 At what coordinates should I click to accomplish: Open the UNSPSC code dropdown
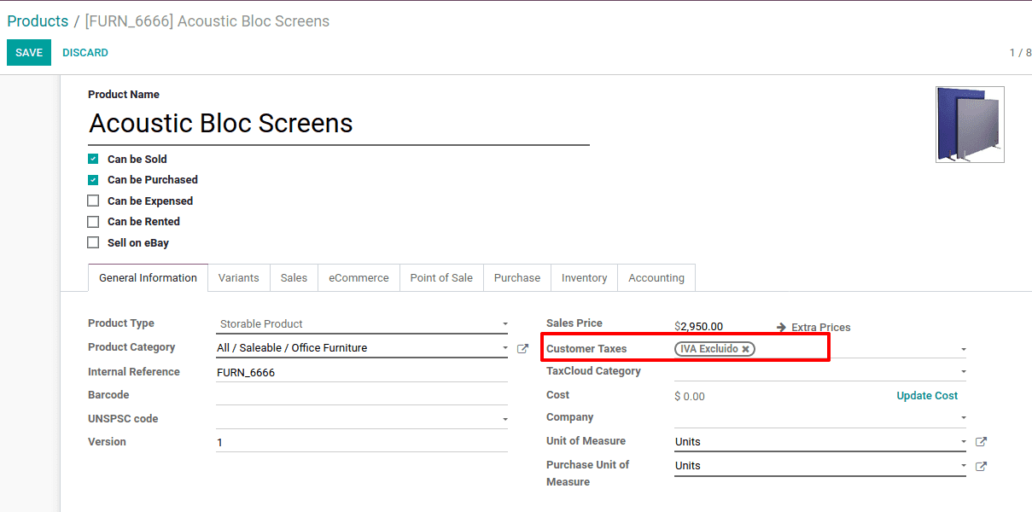[505, 419]
